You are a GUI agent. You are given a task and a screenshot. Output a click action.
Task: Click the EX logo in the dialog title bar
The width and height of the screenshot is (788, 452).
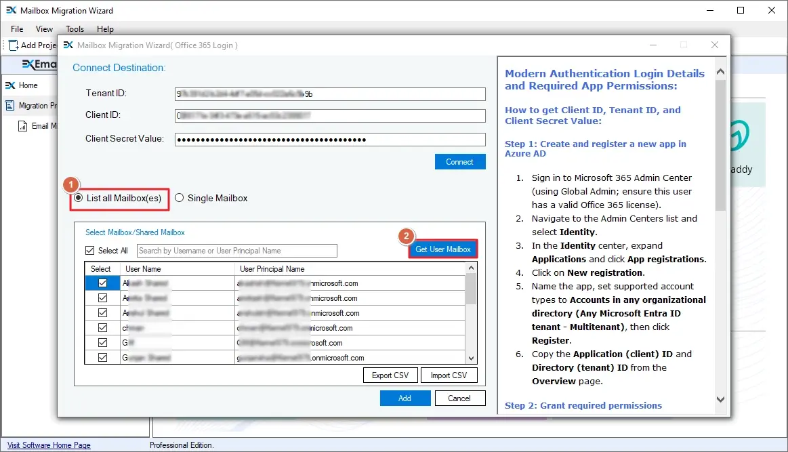pos(68,45)
